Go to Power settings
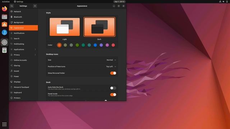The image size is (230, 129). (x=23, y=76)
